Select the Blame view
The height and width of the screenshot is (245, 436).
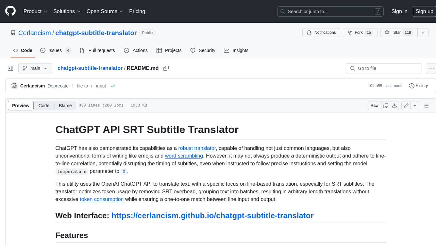click(x=65, y=106)
